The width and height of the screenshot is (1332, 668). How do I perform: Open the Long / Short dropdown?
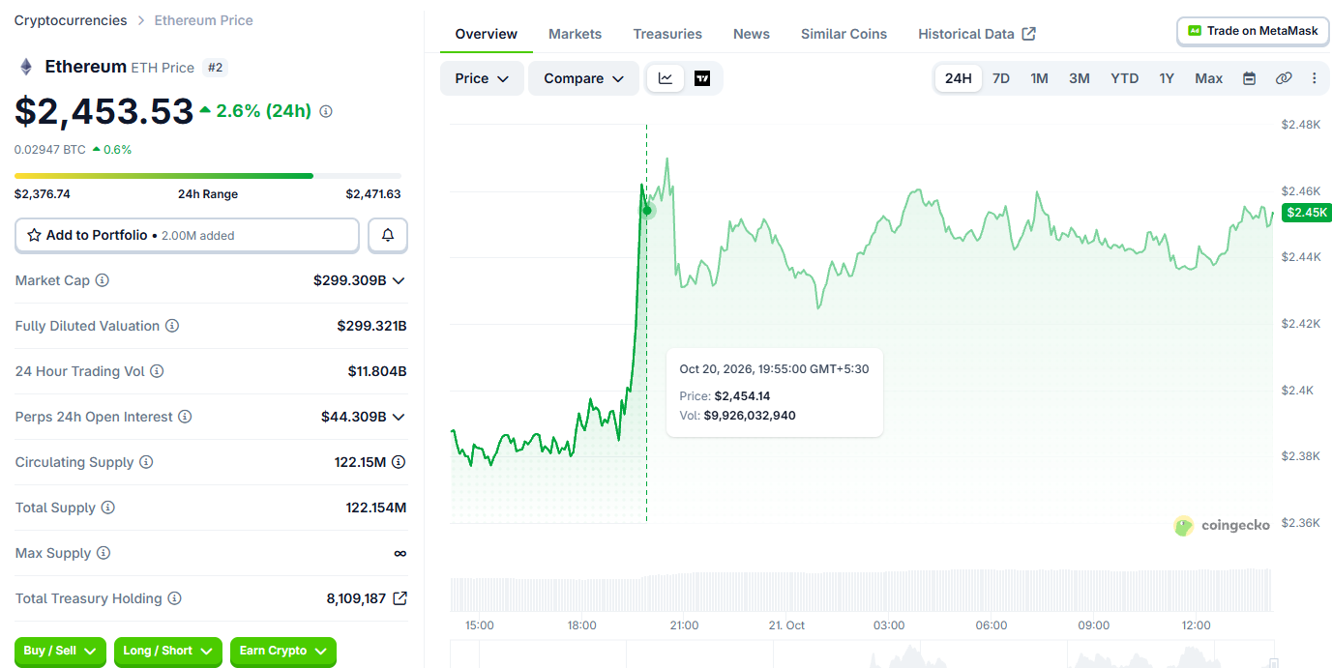click(x=168, y=652)
